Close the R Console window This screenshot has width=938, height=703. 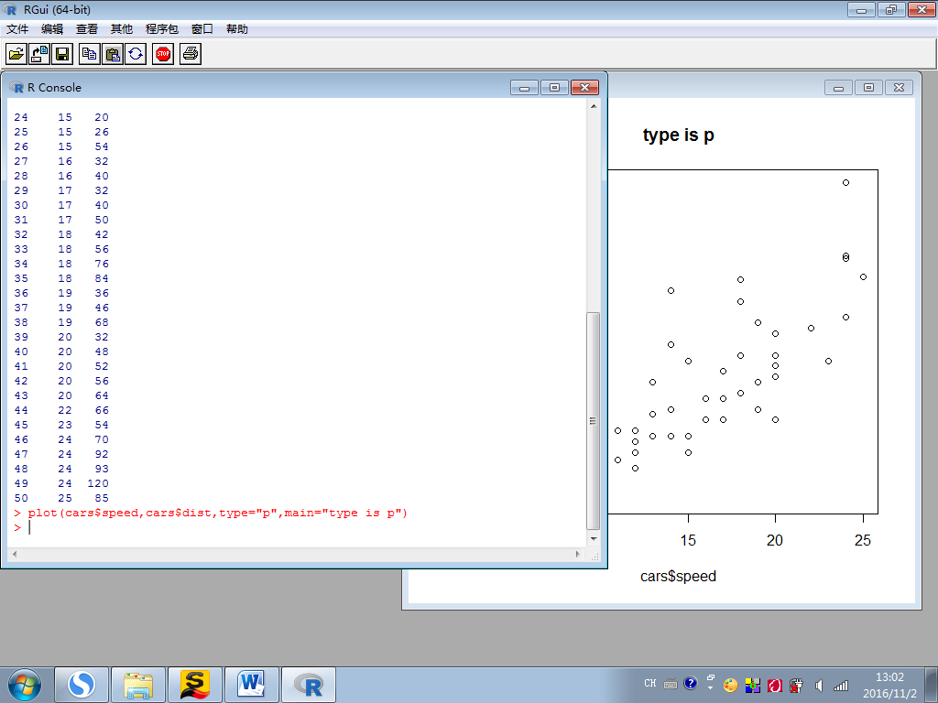tap(584, 88)
